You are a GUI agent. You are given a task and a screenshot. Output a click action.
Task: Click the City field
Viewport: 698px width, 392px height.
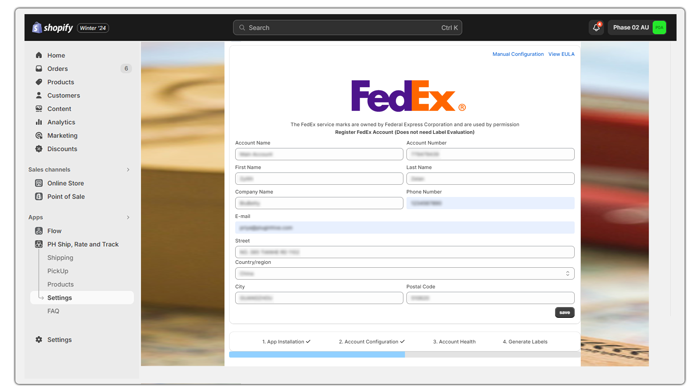tap(319, 298)
